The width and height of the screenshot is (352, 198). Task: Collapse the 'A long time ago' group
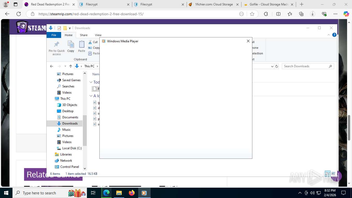coord(91,96)
